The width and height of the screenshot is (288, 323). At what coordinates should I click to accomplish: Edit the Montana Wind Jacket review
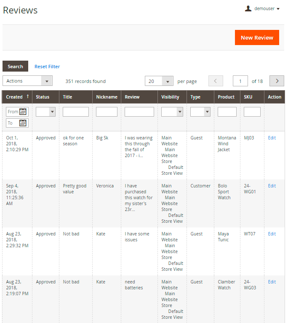pyautogui.click(x=272, y=138)
